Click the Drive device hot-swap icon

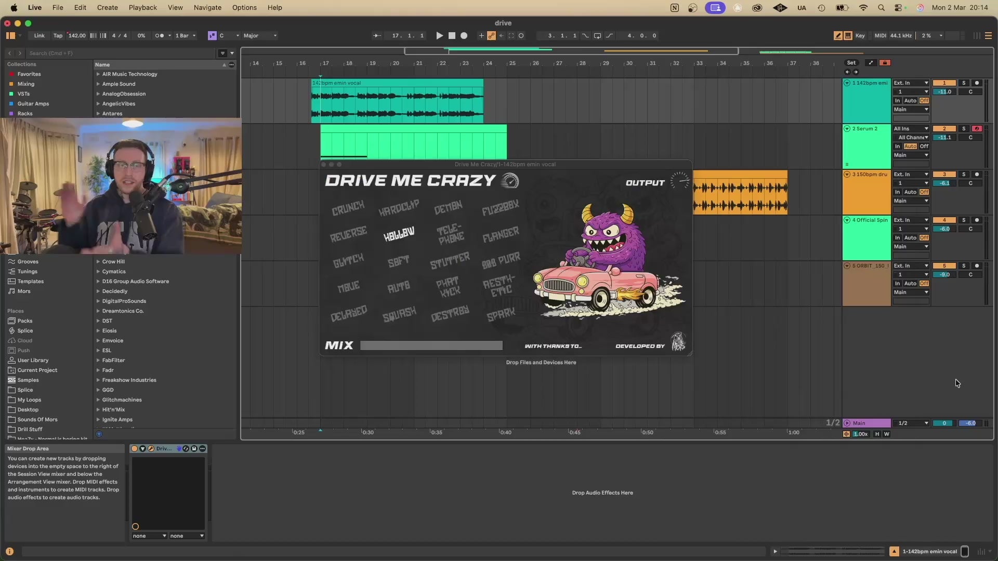186,448
